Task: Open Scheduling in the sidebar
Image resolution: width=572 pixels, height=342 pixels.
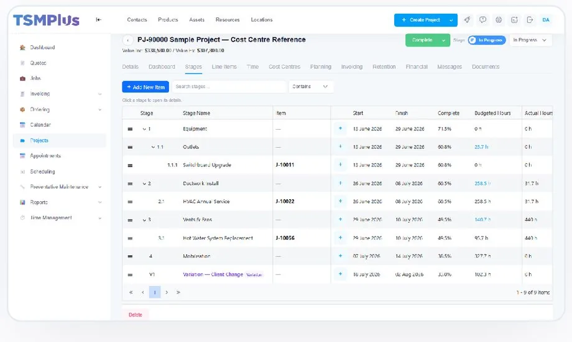Action: [42, 171]
